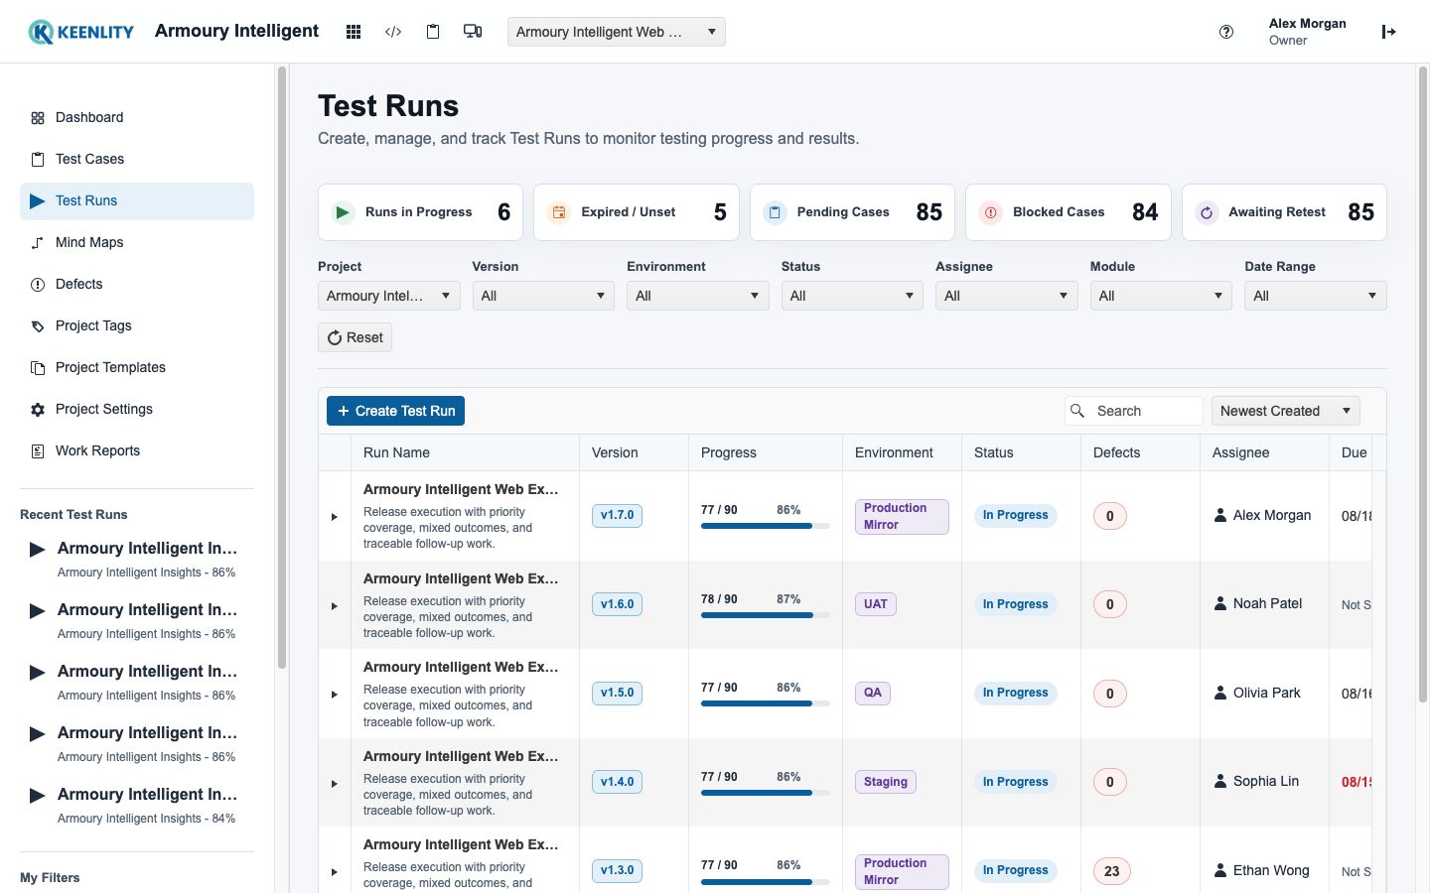Open the Assignee filter dropdown
1430x893 pixels.
(x=1007, y=296)
